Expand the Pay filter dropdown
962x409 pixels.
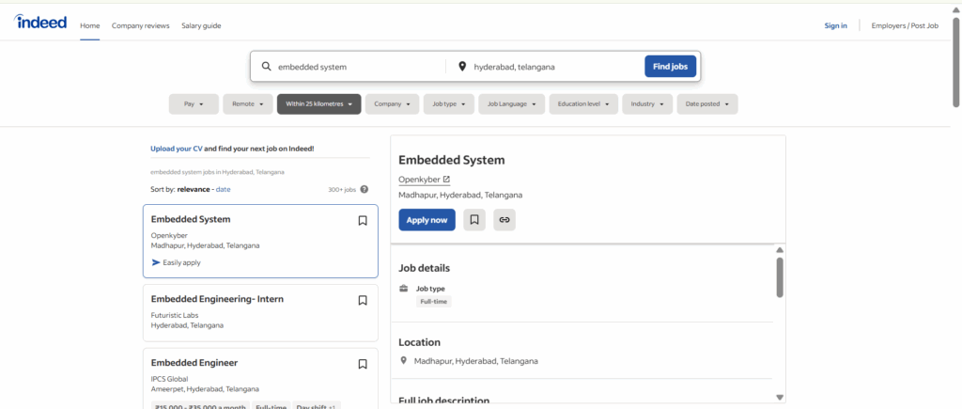tap(194, 104)
